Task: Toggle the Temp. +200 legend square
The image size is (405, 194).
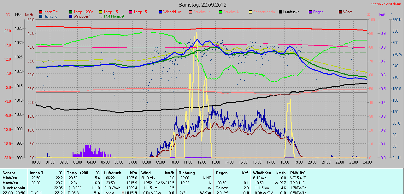Action: click(x=71, y=12)
